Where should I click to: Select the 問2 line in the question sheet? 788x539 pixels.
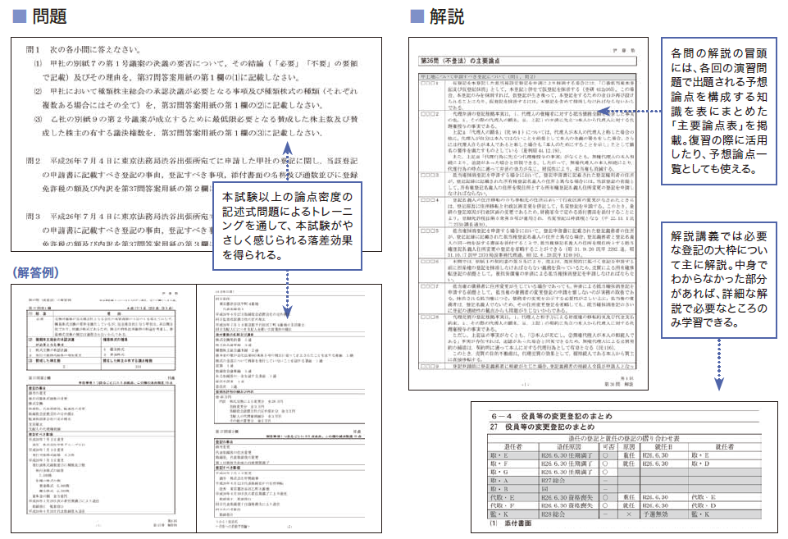click(x=192, y=161)
